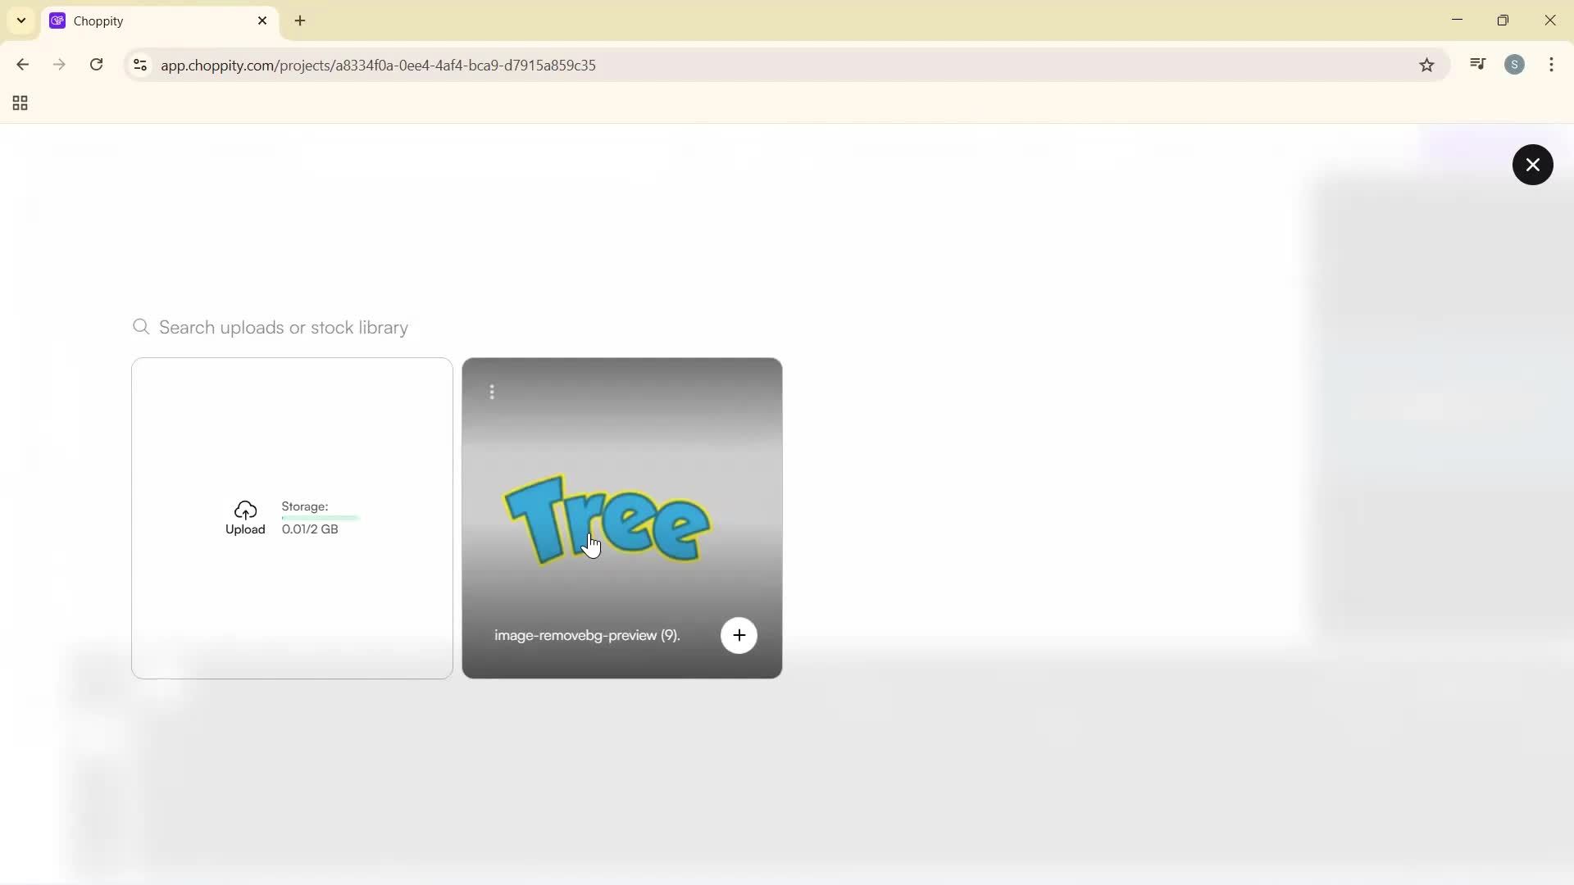Click the apps grid bookmark icon

pyautogui.click(x=20, y=103)
